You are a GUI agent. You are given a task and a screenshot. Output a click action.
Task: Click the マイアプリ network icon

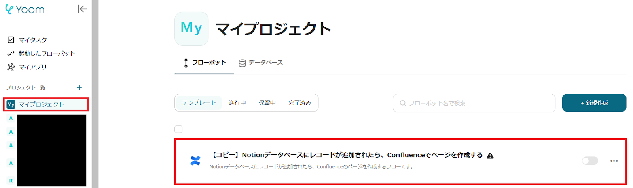(11, 67)
